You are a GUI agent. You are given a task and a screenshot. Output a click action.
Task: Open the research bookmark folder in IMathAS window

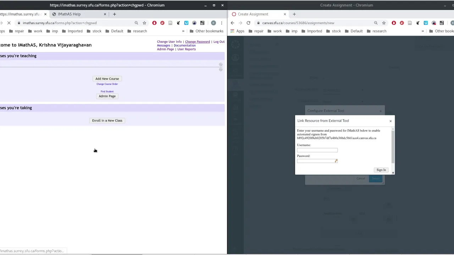(x=137, y=31)
